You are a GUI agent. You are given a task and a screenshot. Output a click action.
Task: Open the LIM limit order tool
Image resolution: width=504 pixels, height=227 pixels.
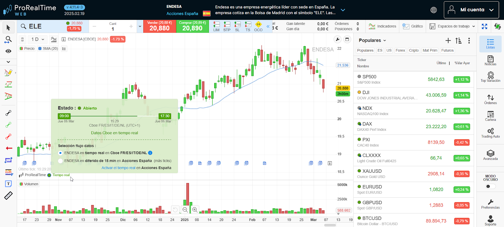click(216, 26)
